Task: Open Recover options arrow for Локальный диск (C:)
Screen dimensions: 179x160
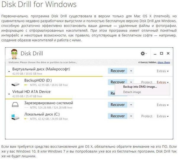Action: [131, 116]
